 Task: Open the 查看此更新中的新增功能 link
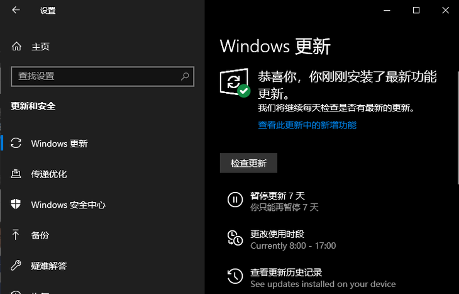pos(307,125)
